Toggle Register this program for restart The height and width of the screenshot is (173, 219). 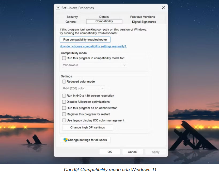coord(64,114)
